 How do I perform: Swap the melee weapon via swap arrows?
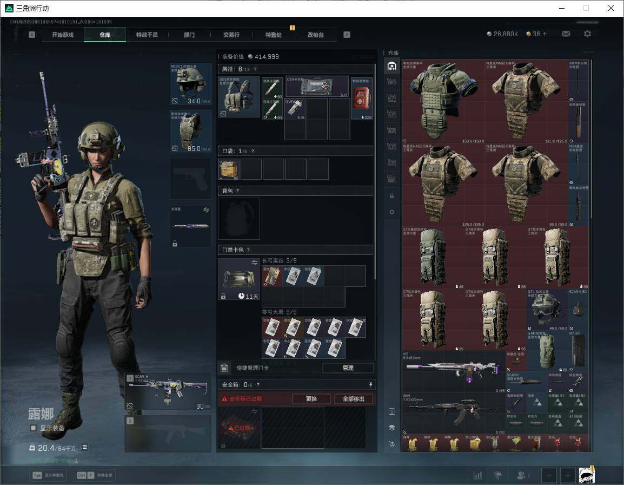coord(206,210)
